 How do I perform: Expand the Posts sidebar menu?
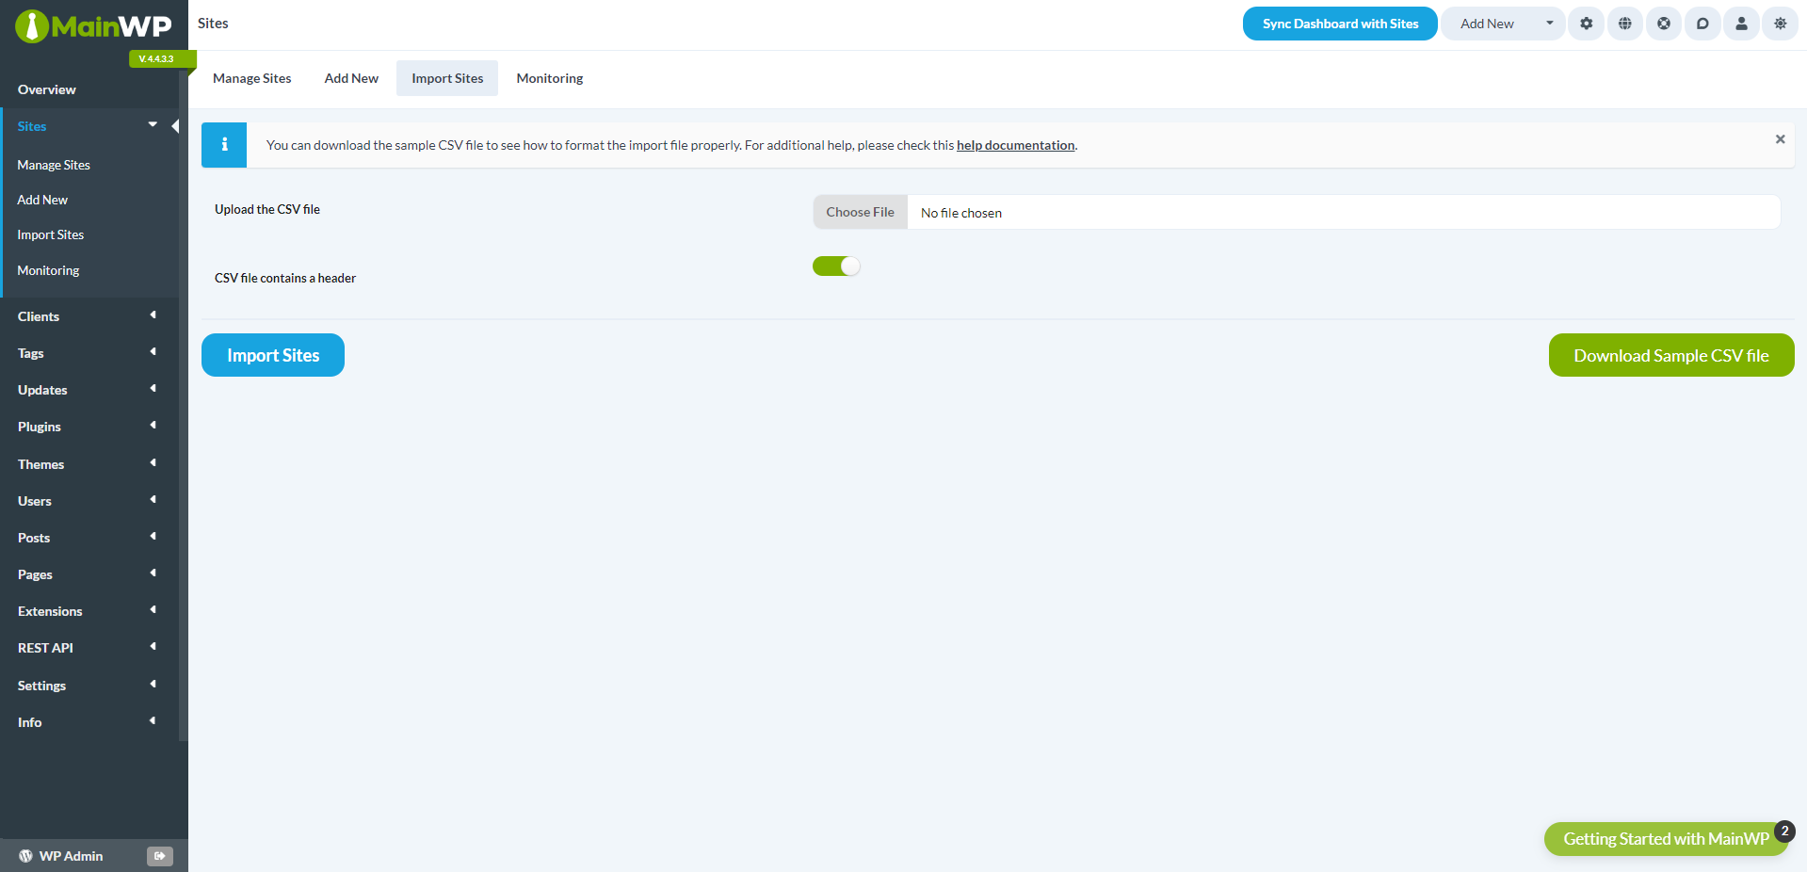pos(153,537)
